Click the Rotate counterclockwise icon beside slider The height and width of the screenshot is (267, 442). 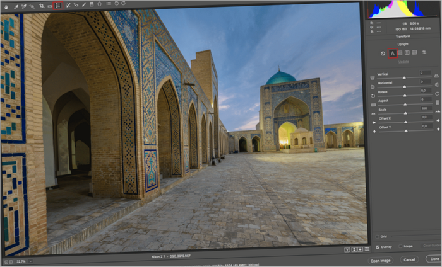pos(373,96)
